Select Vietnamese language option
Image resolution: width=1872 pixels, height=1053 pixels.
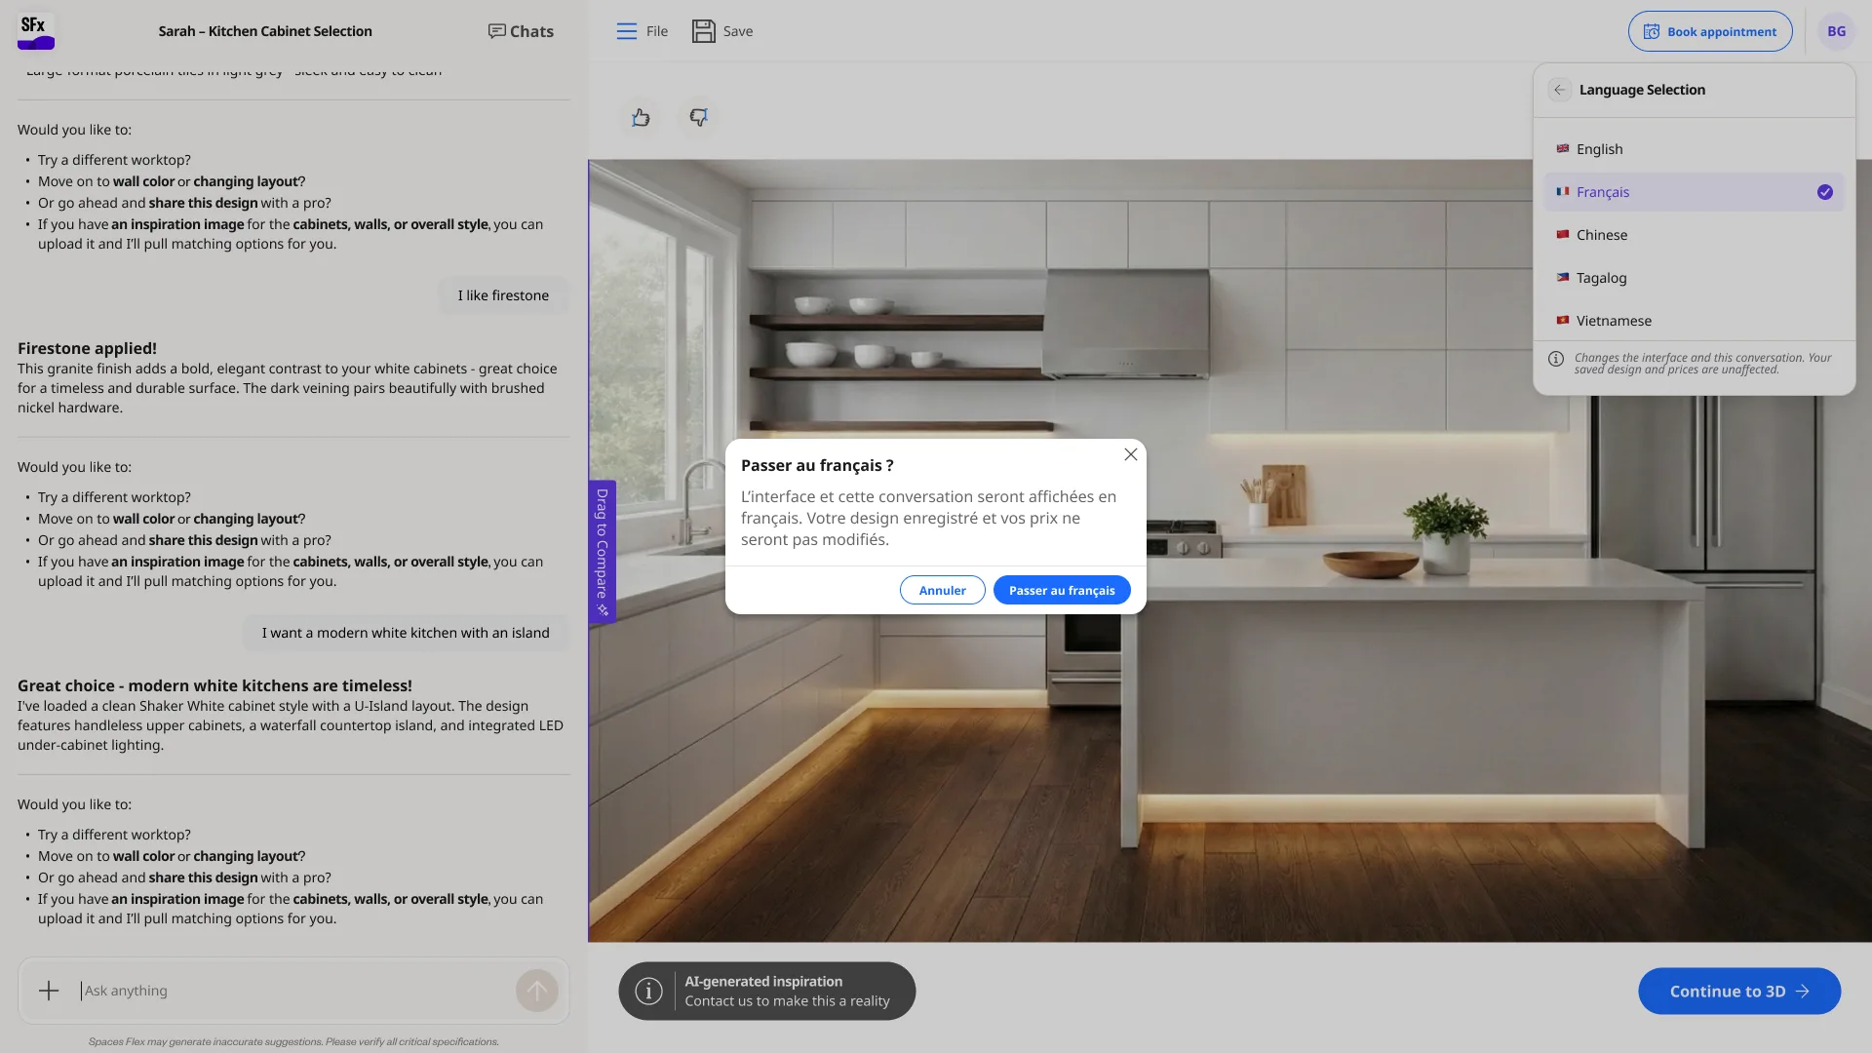pyautogui.click(x=1694, y=321)
